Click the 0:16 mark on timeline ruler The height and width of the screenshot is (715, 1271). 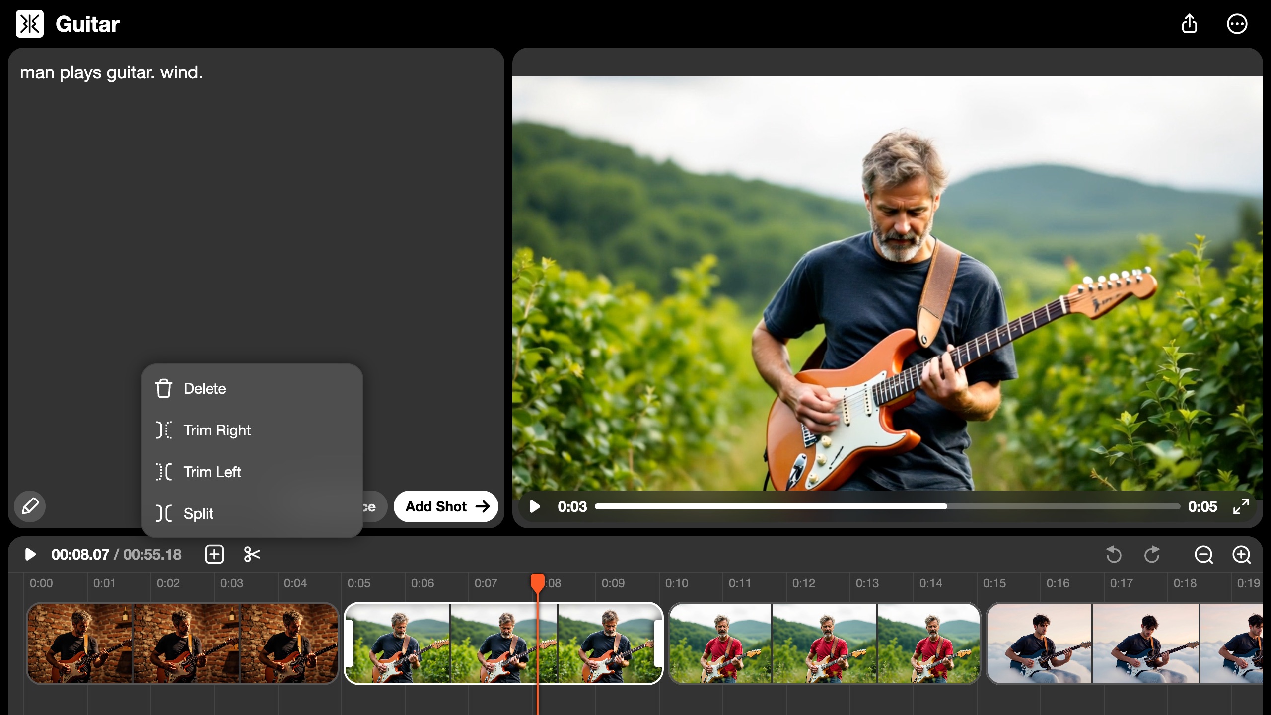point(1058,583)
